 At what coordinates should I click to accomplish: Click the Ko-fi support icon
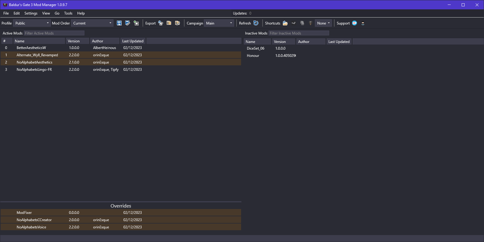tap(354, 23)
